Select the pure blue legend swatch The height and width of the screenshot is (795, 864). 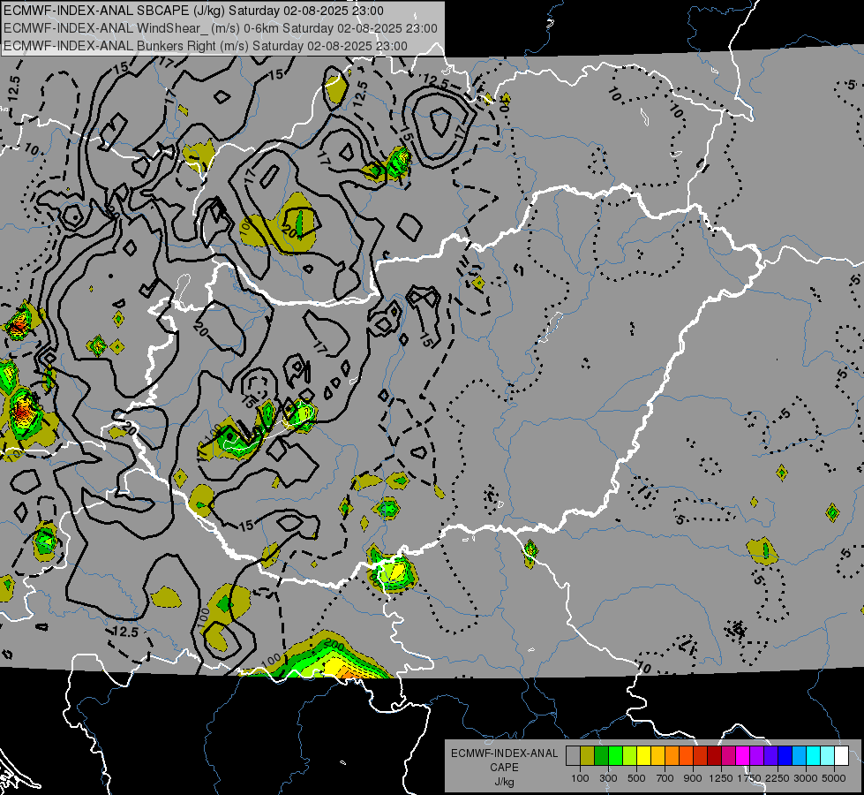click(785, 756)
